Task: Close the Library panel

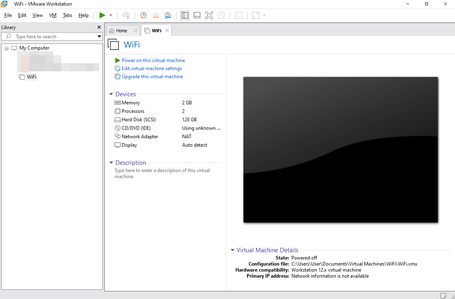Action: 99,27
